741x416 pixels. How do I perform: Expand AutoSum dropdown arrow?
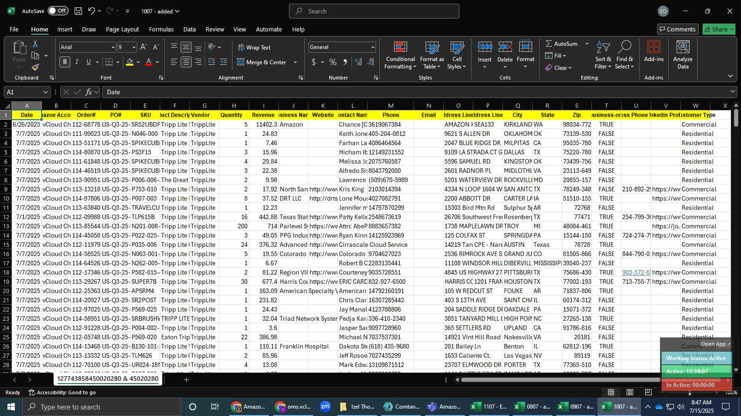(587, 43)
